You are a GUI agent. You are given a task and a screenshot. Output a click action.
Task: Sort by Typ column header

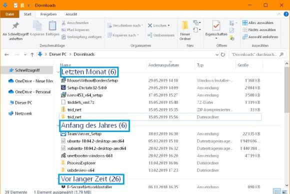pos(200,65)
